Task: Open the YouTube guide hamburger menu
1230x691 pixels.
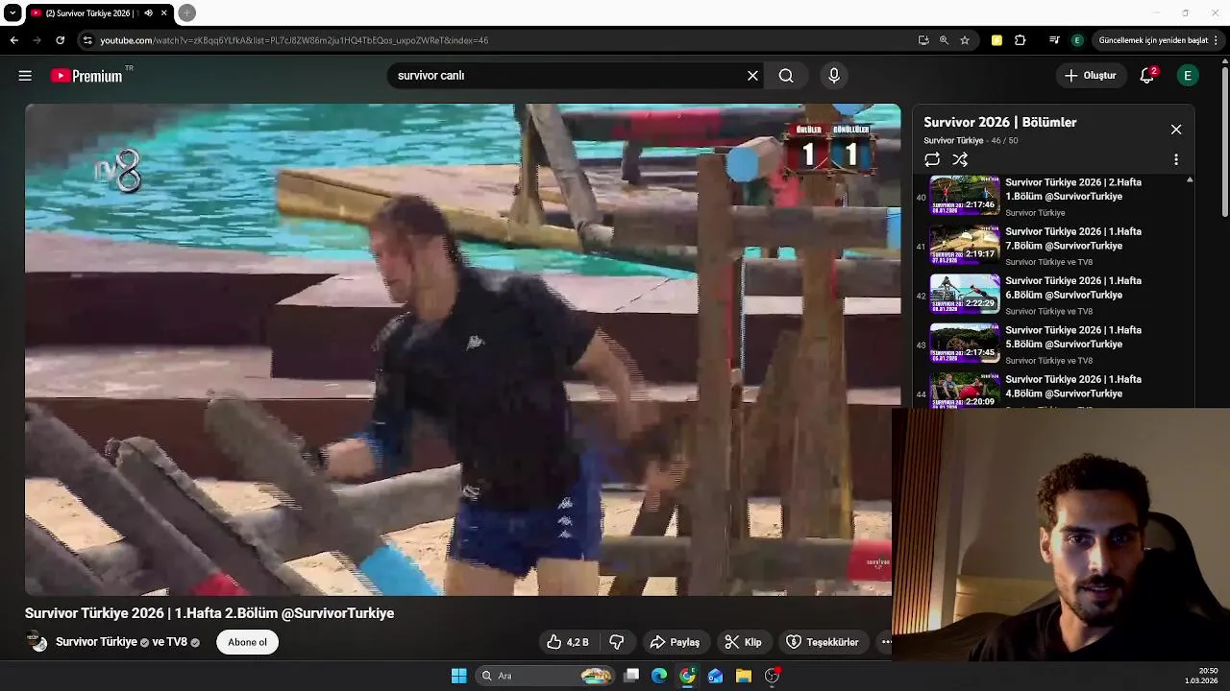Action: click(25, 76)
